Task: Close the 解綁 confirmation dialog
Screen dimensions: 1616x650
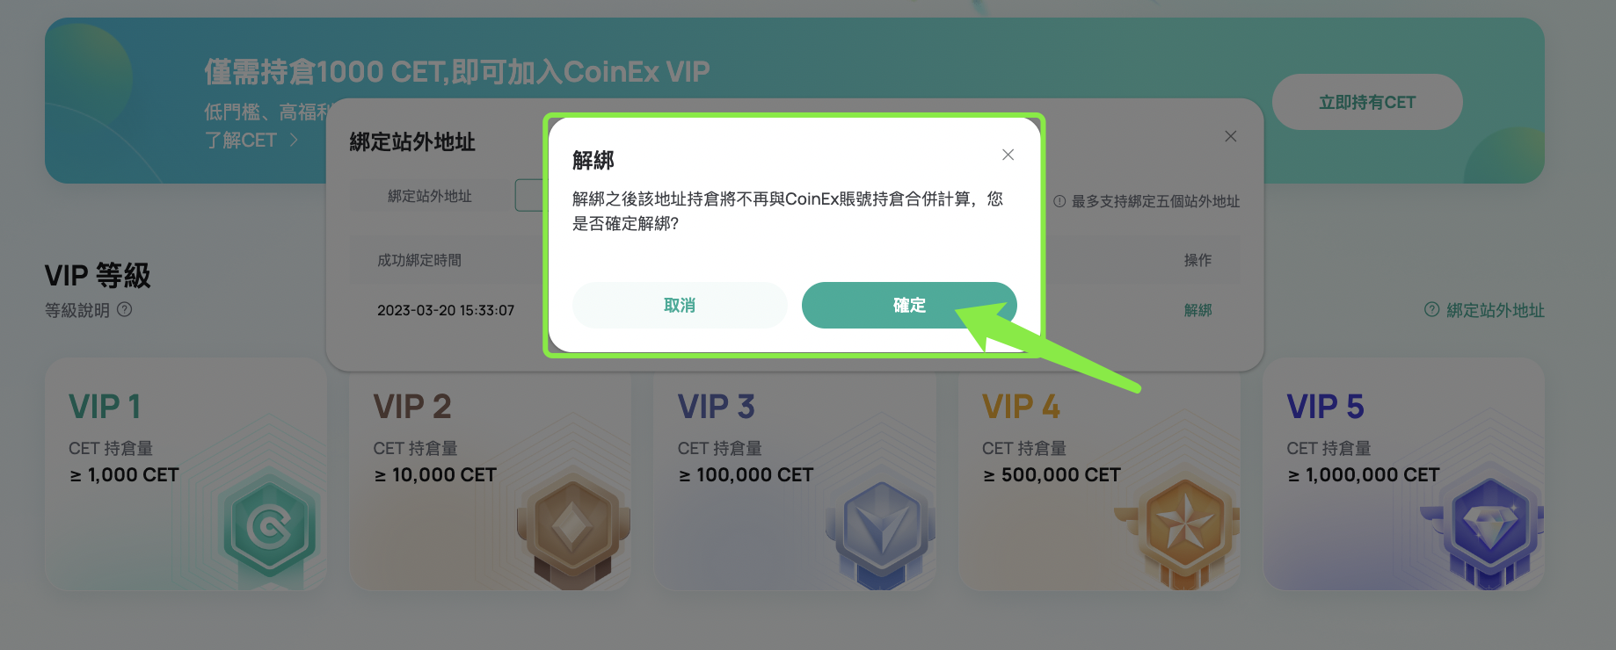Action: [1008, 155]
